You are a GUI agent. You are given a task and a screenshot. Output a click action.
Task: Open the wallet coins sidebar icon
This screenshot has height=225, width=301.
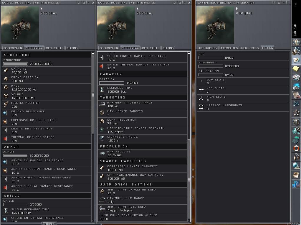[x=296, y=130]
